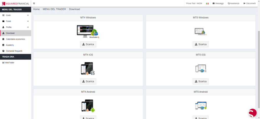Click the MT5 Android app image

(x=201, y=106)
